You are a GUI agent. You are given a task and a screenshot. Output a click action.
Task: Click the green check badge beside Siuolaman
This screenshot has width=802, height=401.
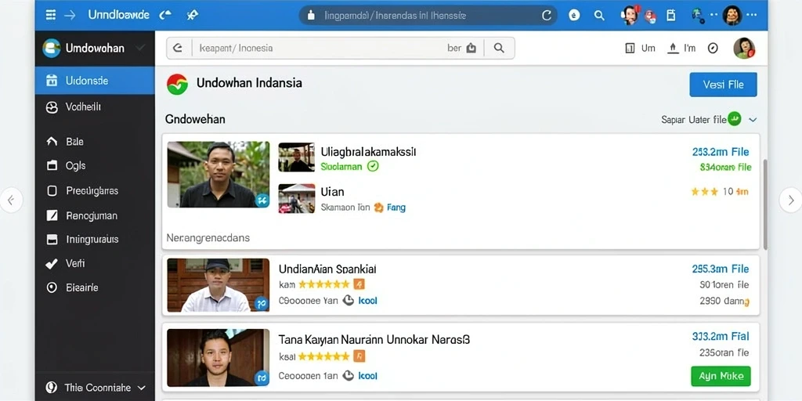(373, 166)
